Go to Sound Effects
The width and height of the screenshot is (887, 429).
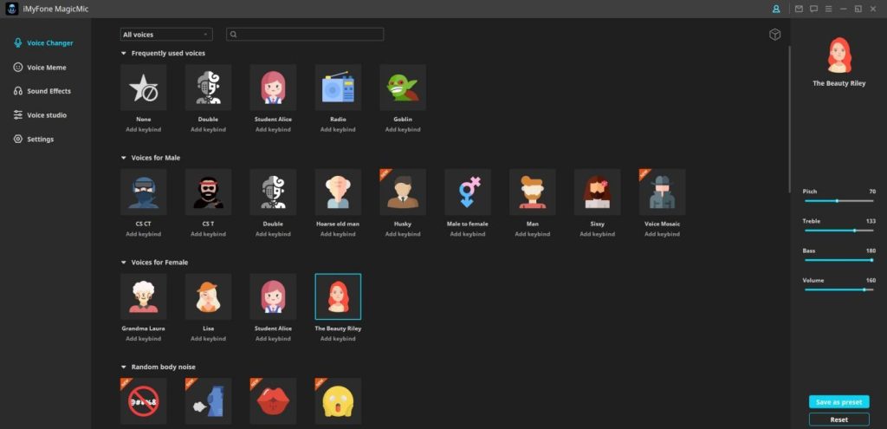42,91
